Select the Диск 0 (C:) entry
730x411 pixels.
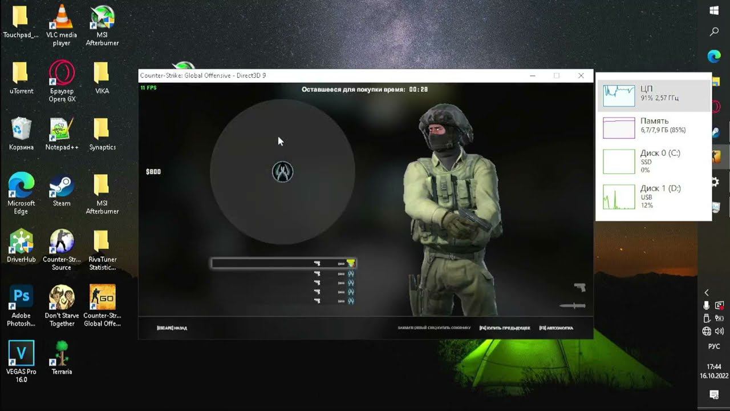tap(654, 161)
